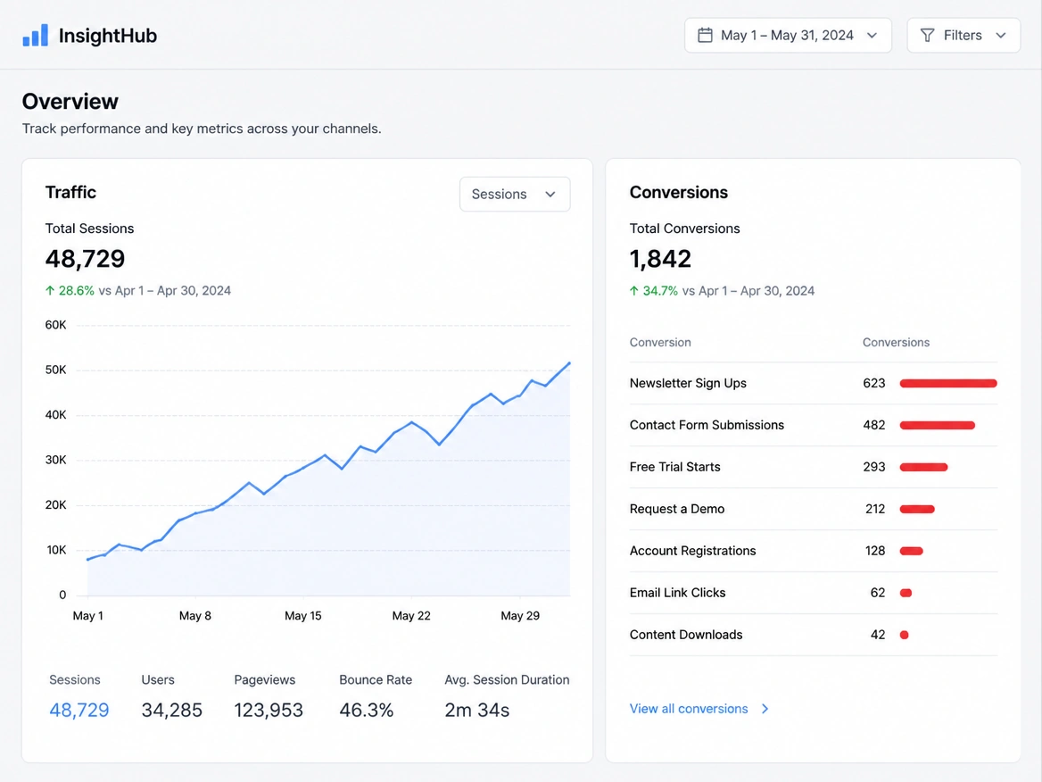
Task: Click the Request a Demo row label
Action: pos(676,509)
